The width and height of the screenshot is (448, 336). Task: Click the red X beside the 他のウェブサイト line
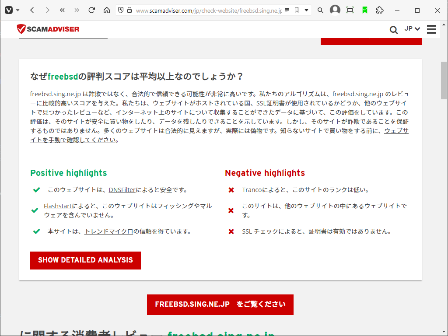tap(231, 210)
